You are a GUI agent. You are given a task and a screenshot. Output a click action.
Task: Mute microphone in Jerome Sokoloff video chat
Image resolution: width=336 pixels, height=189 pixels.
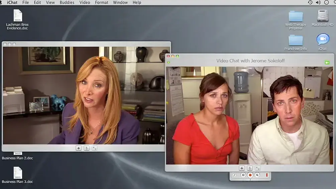[250, 168]
